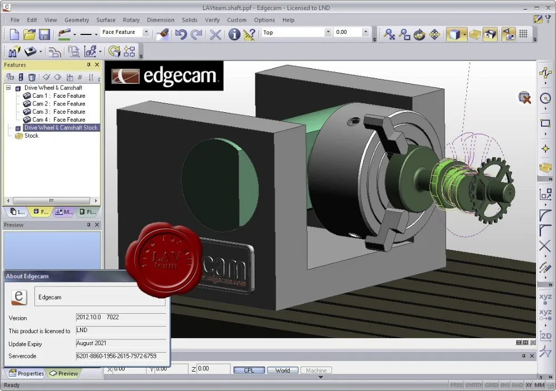Screen dimensions: 556x391
Task: Toggle the MM units status indicator
Action: pos(540,385)
